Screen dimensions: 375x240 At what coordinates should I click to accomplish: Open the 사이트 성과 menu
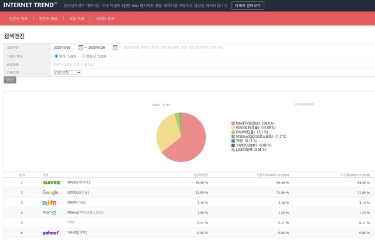105,18
